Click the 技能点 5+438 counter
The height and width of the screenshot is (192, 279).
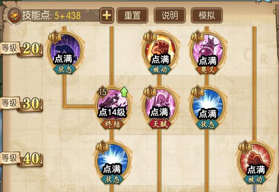pyautogui.click(x=51, y=16)
